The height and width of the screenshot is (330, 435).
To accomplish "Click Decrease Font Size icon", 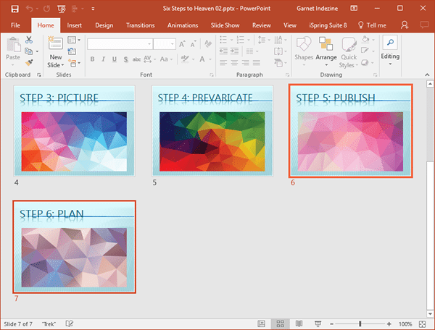I will coord(194,43).
